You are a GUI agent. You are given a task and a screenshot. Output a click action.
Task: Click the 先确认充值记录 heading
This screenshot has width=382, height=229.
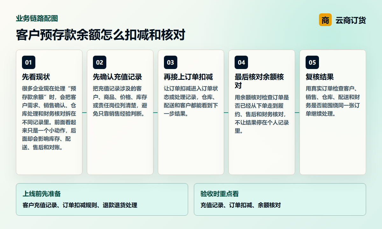point(117,77)
